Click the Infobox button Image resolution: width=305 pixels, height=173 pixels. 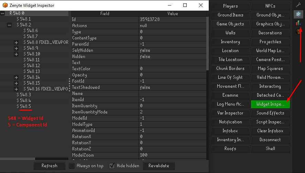230,131
